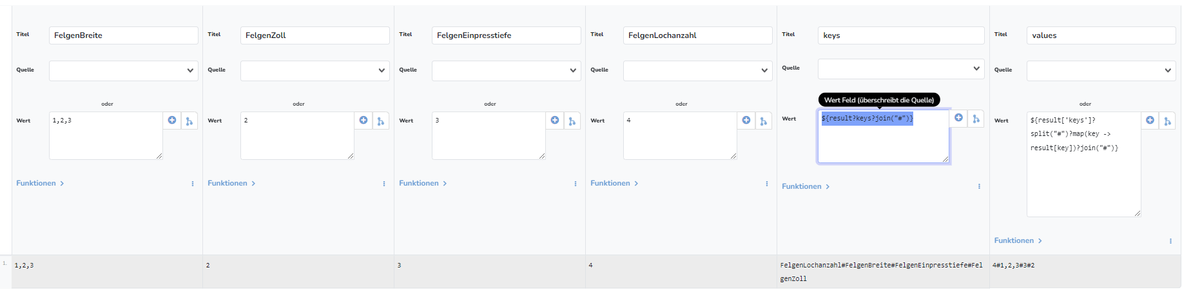Click Wert textarea with result['keys'] split expression
The height and width of the screenshot is (301, 1182).
(x=1084, y=164)
